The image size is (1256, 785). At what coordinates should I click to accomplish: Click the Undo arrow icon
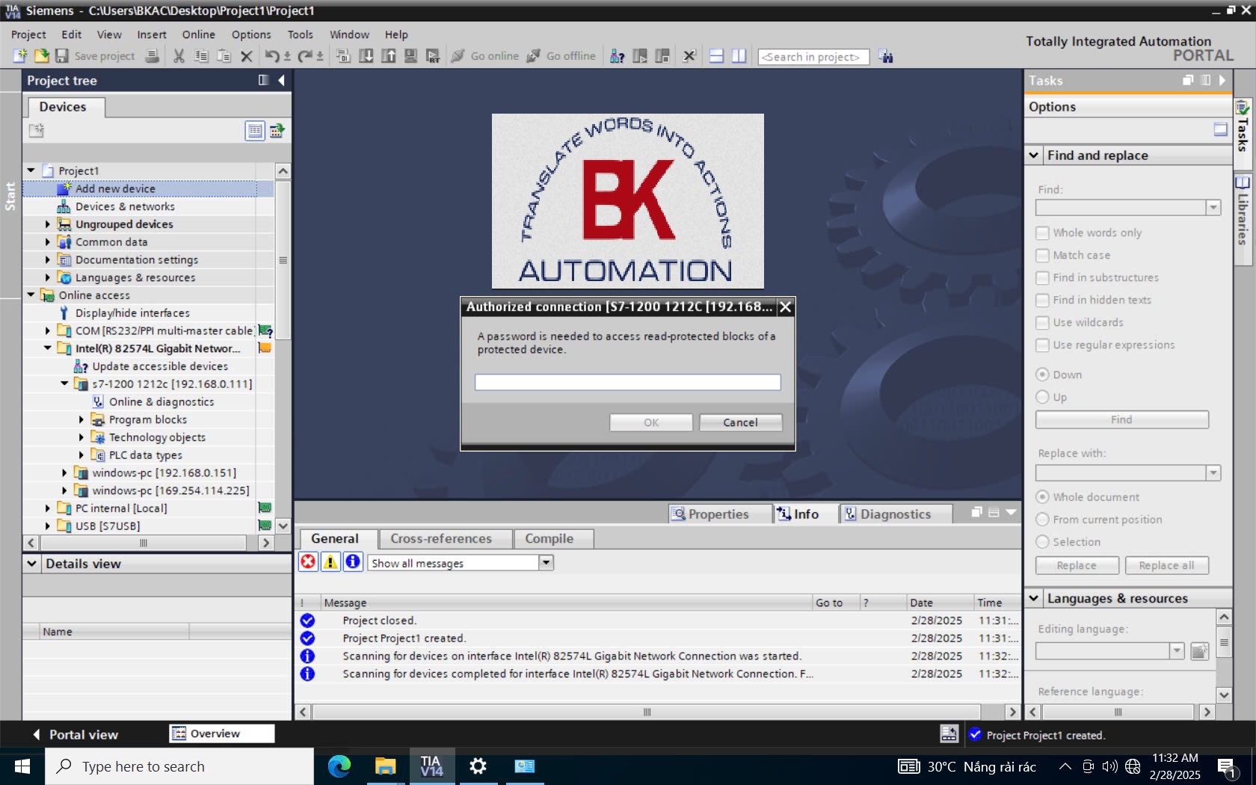click(x=272, y=56)
